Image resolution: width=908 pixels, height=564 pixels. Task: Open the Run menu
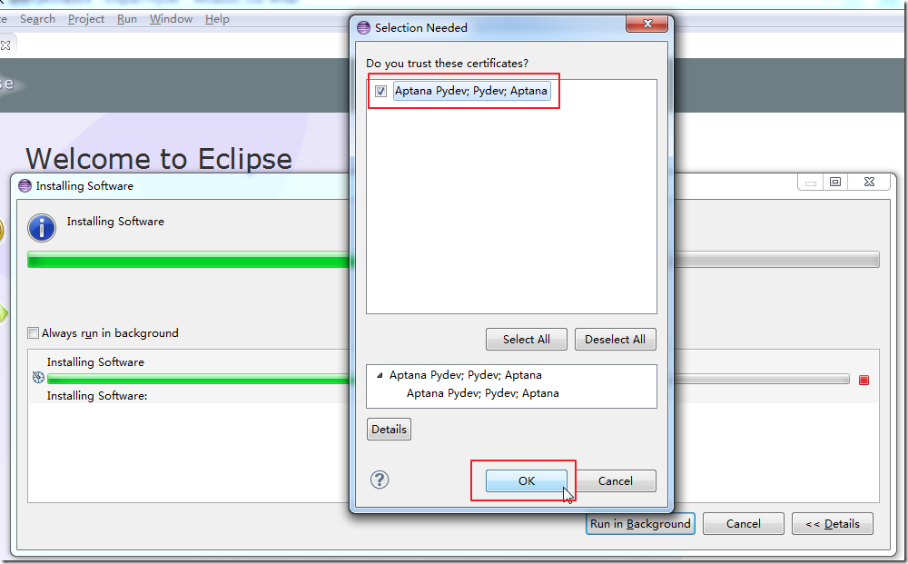coord(127,19)
